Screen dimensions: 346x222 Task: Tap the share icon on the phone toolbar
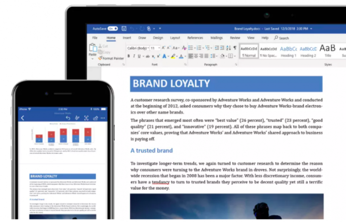tap(94, 118)
